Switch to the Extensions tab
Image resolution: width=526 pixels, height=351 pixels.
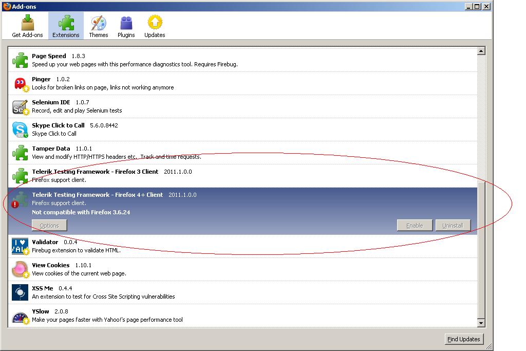(x=66, y=26)
